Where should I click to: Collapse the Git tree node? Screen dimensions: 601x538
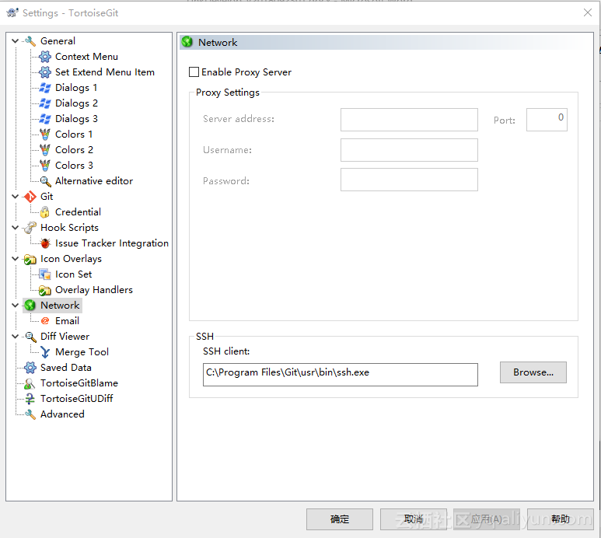pos(15,197)
